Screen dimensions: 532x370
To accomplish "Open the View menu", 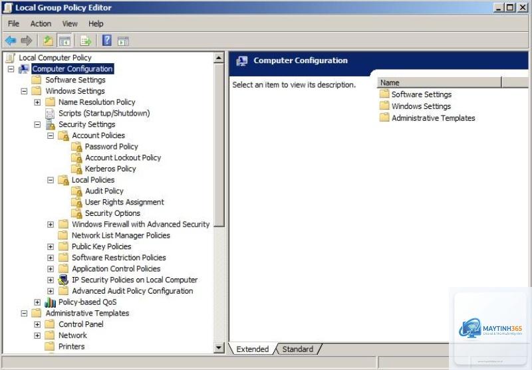I will 70,24.
